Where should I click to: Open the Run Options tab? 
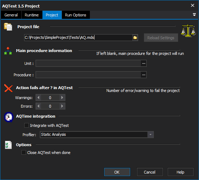pos(76,15)
